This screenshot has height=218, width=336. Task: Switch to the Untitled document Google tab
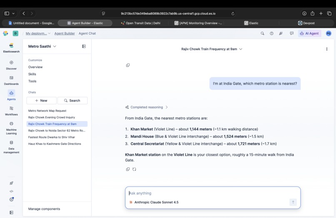pyautogui.click(x=31, y=23)
